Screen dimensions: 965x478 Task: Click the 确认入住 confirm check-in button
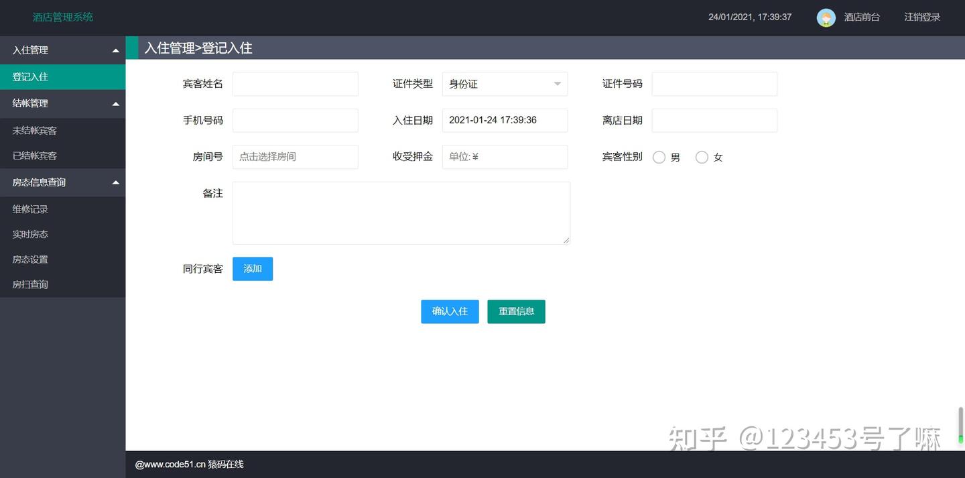pyautogui.click(x=450, y=311)
